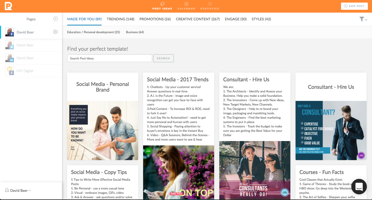Click the PromoRepublic logo icon
372x200 pixels.
8,6
